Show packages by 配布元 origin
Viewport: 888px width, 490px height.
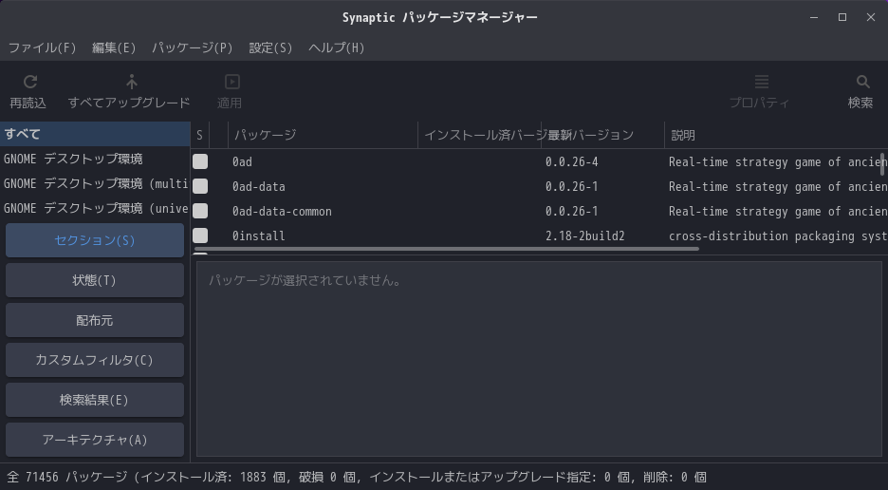point(95,320)
